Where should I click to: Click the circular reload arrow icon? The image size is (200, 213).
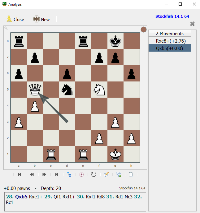(x=94, y=174)
